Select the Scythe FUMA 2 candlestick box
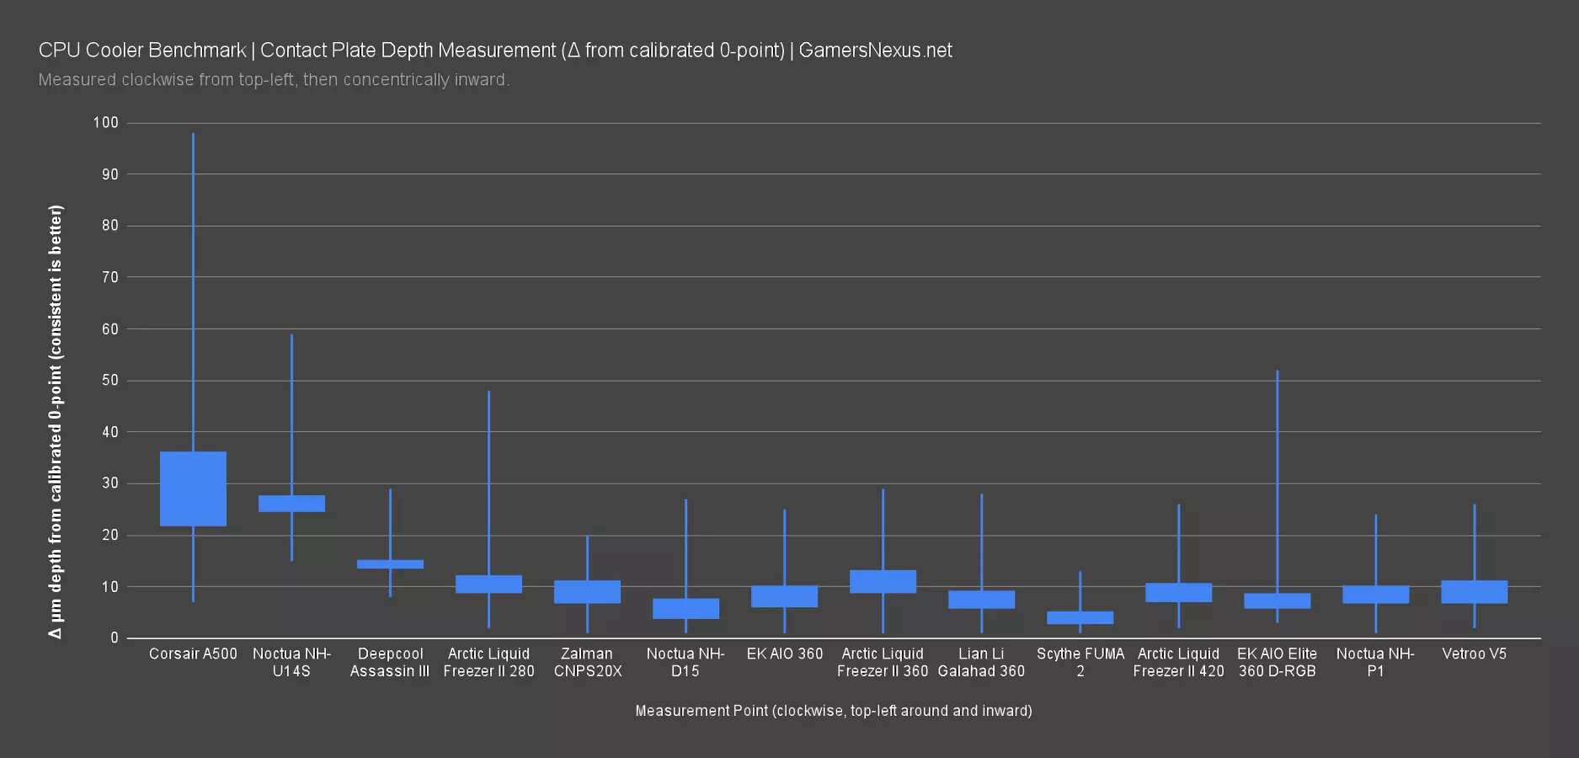 (x=1080, y=617)
